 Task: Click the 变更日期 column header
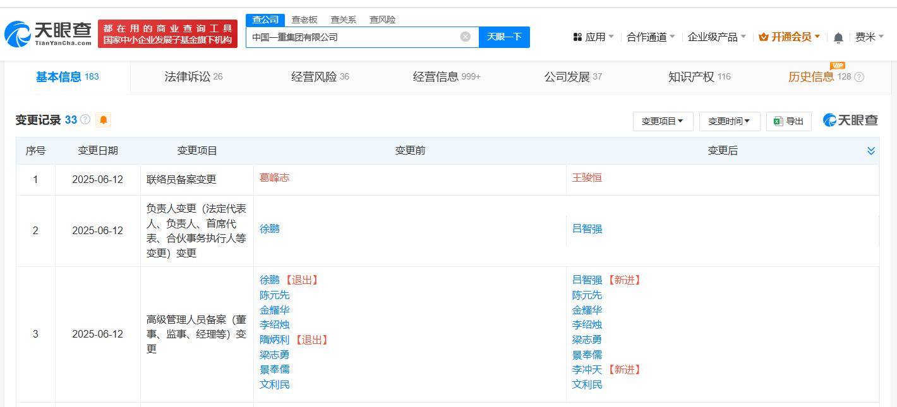pyautogui.click(x=98, y=151)
